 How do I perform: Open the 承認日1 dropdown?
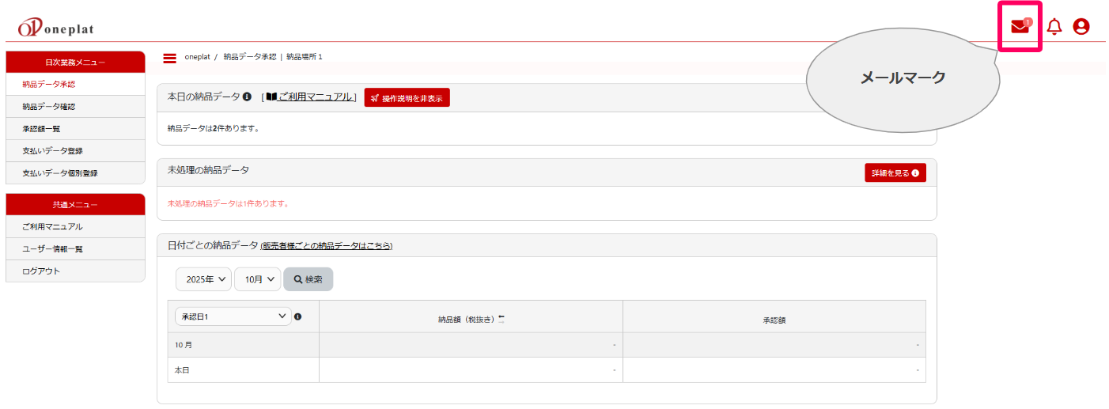click(x=233, y=316)
